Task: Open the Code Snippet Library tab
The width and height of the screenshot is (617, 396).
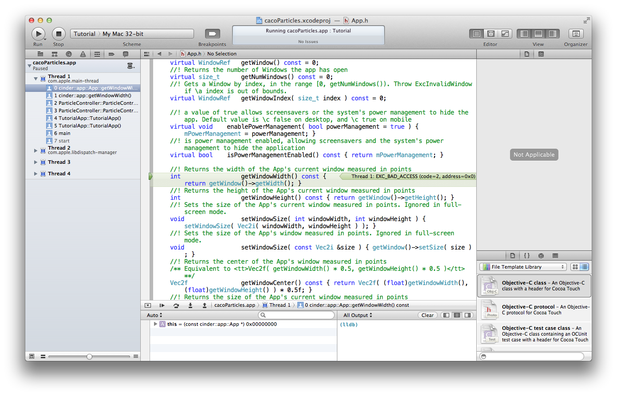Action: pyautogui.click(x=527, y=256)
